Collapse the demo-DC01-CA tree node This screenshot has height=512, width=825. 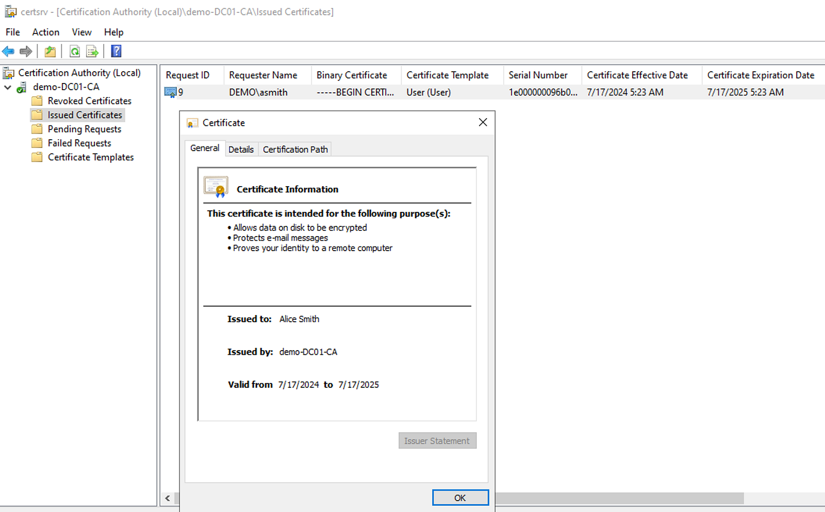(8, 87)
